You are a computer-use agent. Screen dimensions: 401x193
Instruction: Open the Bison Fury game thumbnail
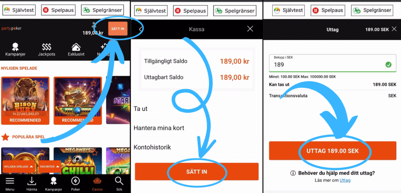[25, 100]
